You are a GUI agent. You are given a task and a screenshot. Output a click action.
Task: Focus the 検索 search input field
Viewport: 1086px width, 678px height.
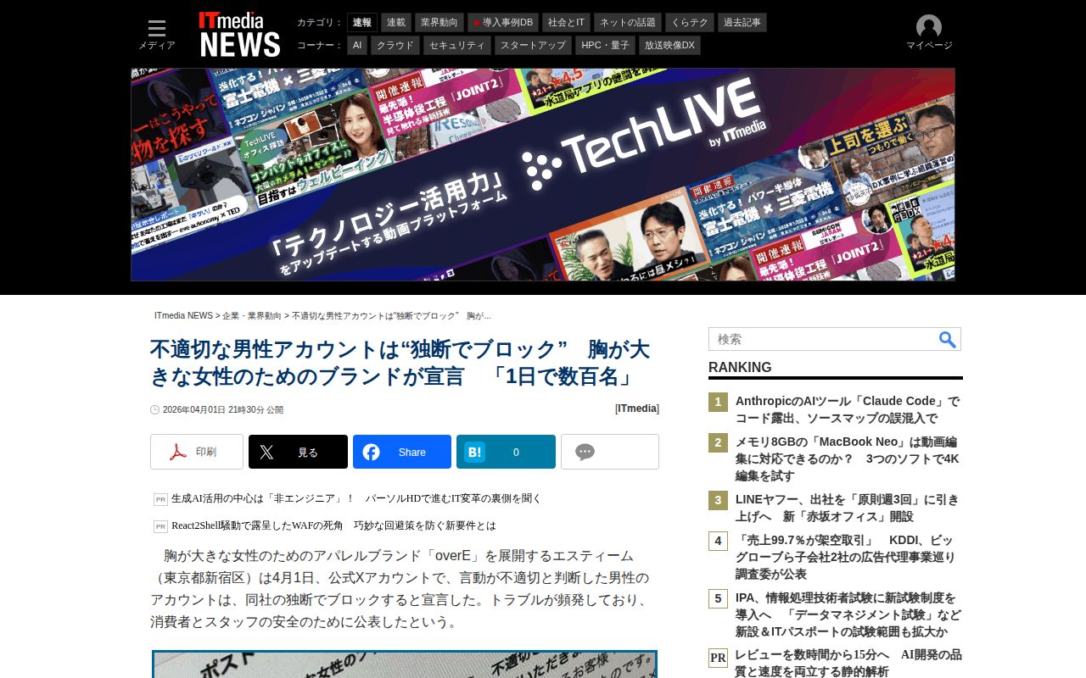pos(823,339)
